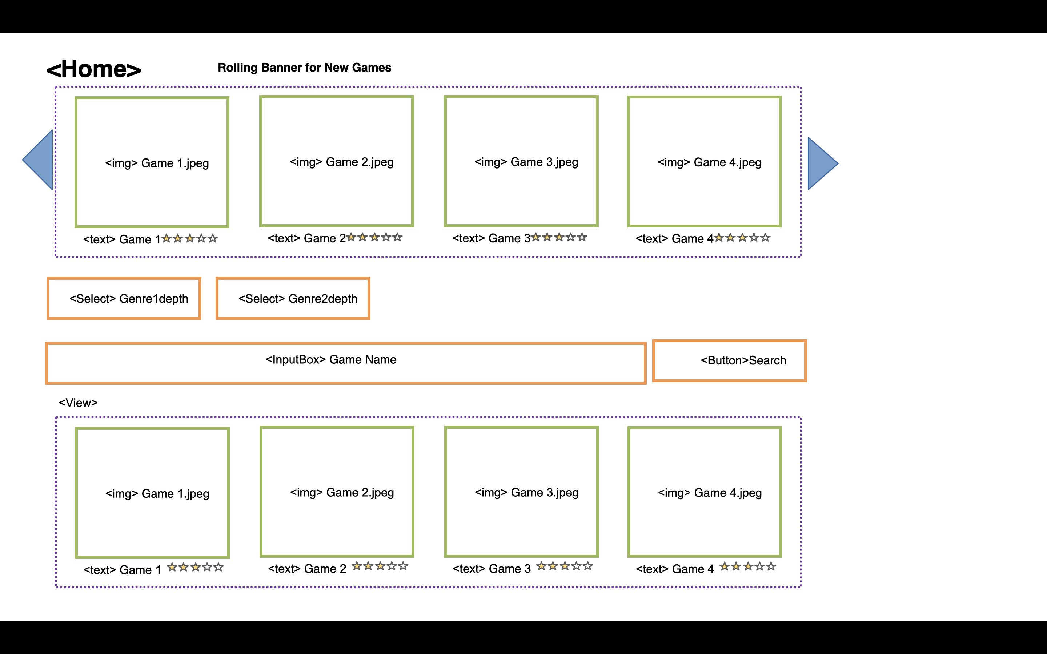Viewport: 1047px width, 654px height.
Task: Click the '<text> Game 3' label in View section
Action: [492, 568]
